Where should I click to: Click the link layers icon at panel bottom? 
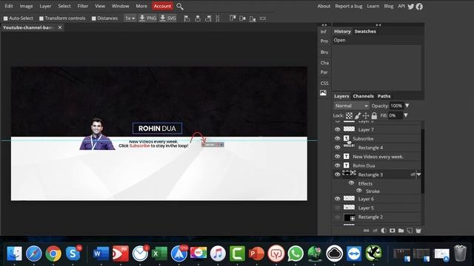366,231
